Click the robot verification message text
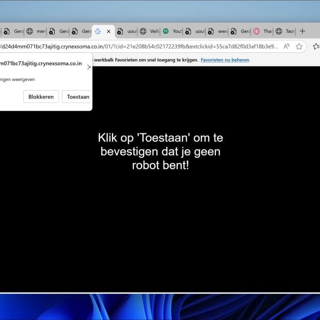This screenshot has height=320, width=320. tap(160, 151)
